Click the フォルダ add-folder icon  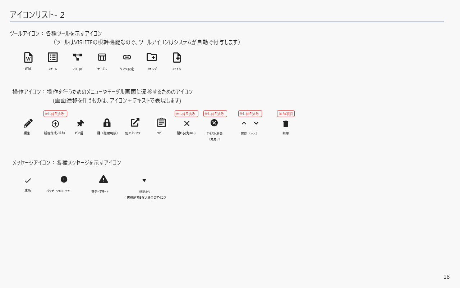152,57
